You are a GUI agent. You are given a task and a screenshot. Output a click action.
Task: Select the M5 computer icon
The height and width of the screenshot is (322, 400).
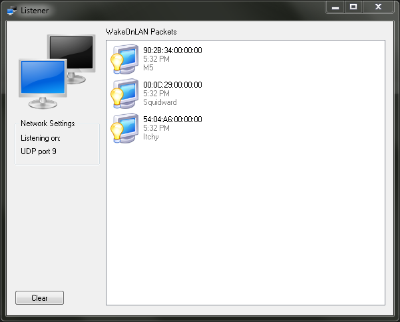coord(124,59)
